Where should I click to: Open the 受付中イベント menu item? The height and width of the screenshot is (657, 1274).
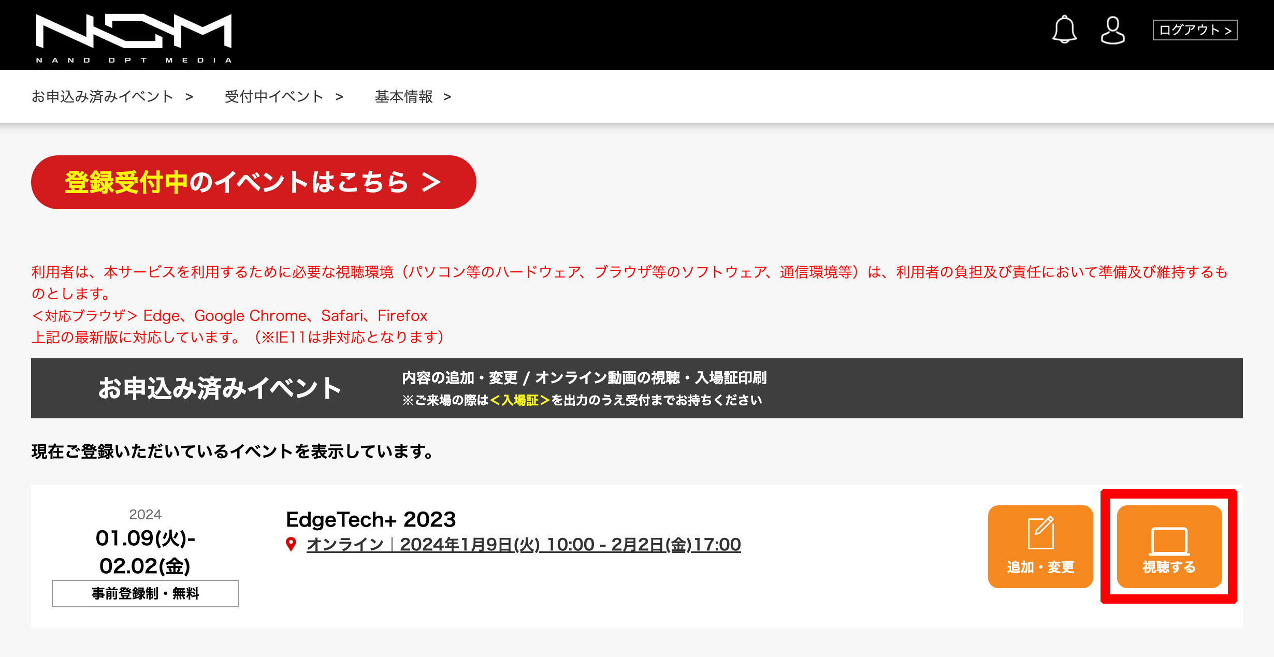click(x=274, y=97)
